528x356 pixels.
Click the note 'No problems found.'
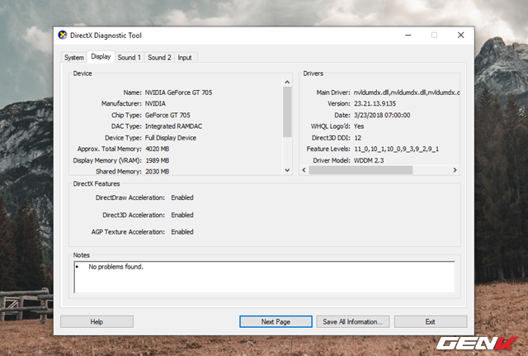coord(115,267)
